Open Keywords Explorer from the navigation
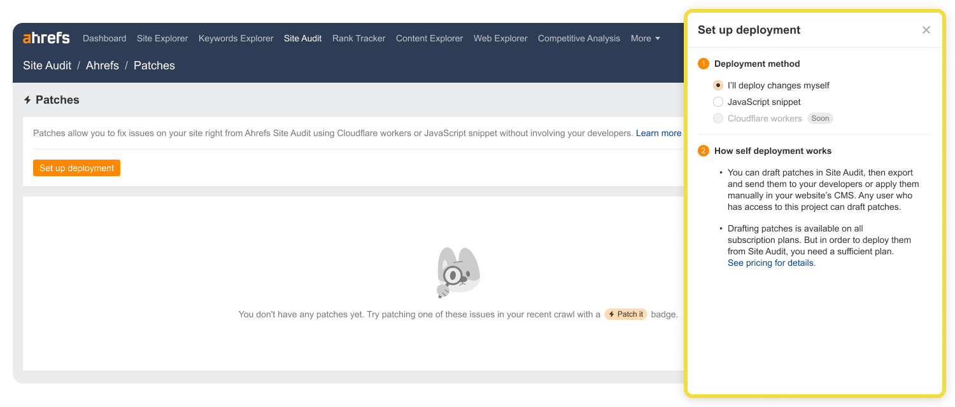This screenshot has width=955, height=407. pyautogui.click(x=236, y=38)
